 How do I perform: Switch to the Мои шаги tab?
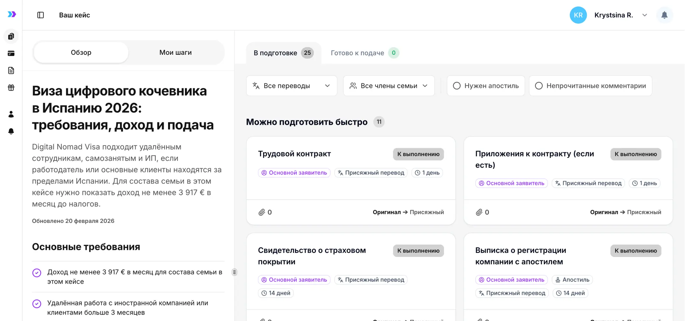click(175, 53)
